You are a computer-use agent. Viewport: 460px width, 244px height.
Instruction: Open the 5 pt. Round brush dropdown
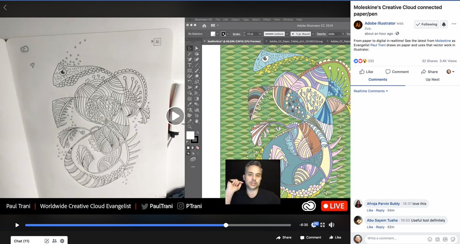313,34
